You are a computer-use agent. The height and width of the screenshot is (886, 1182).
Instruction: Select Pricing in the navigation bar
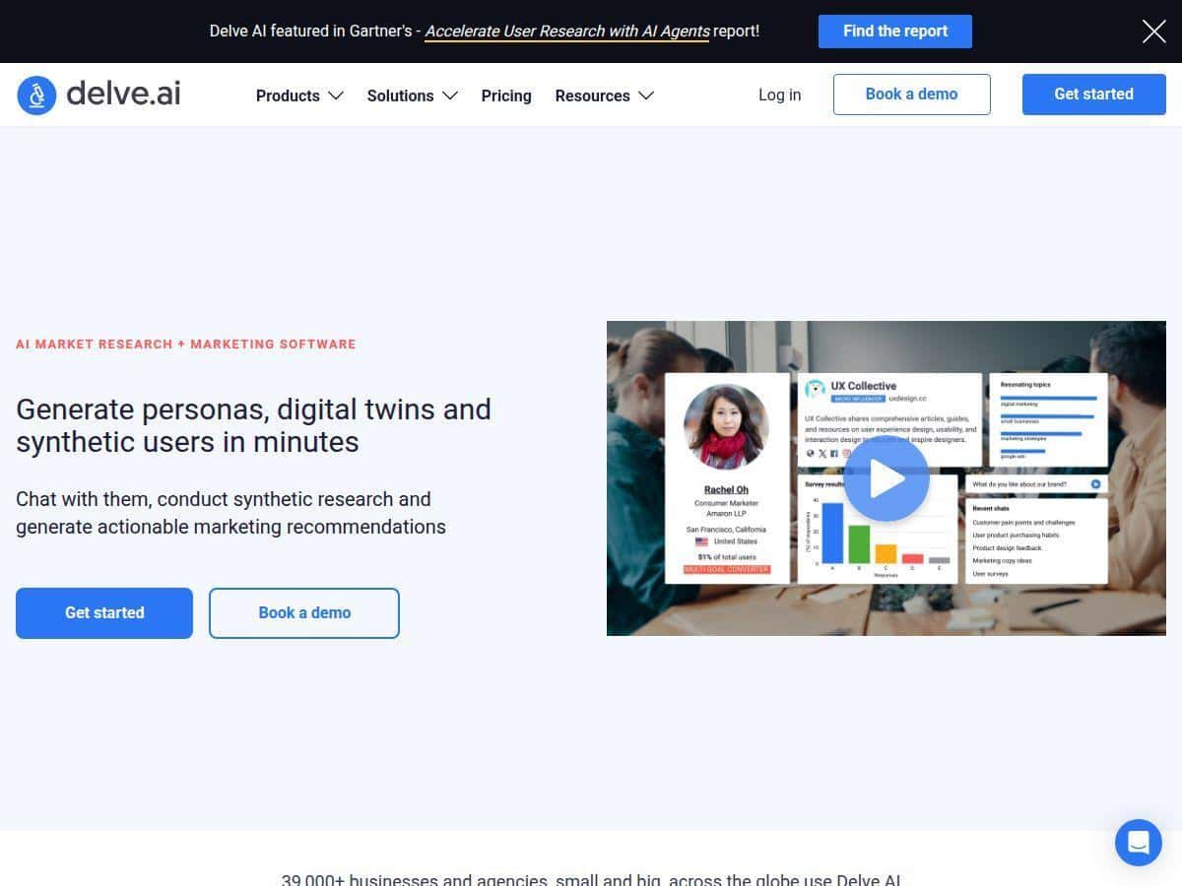pos(506,95)
